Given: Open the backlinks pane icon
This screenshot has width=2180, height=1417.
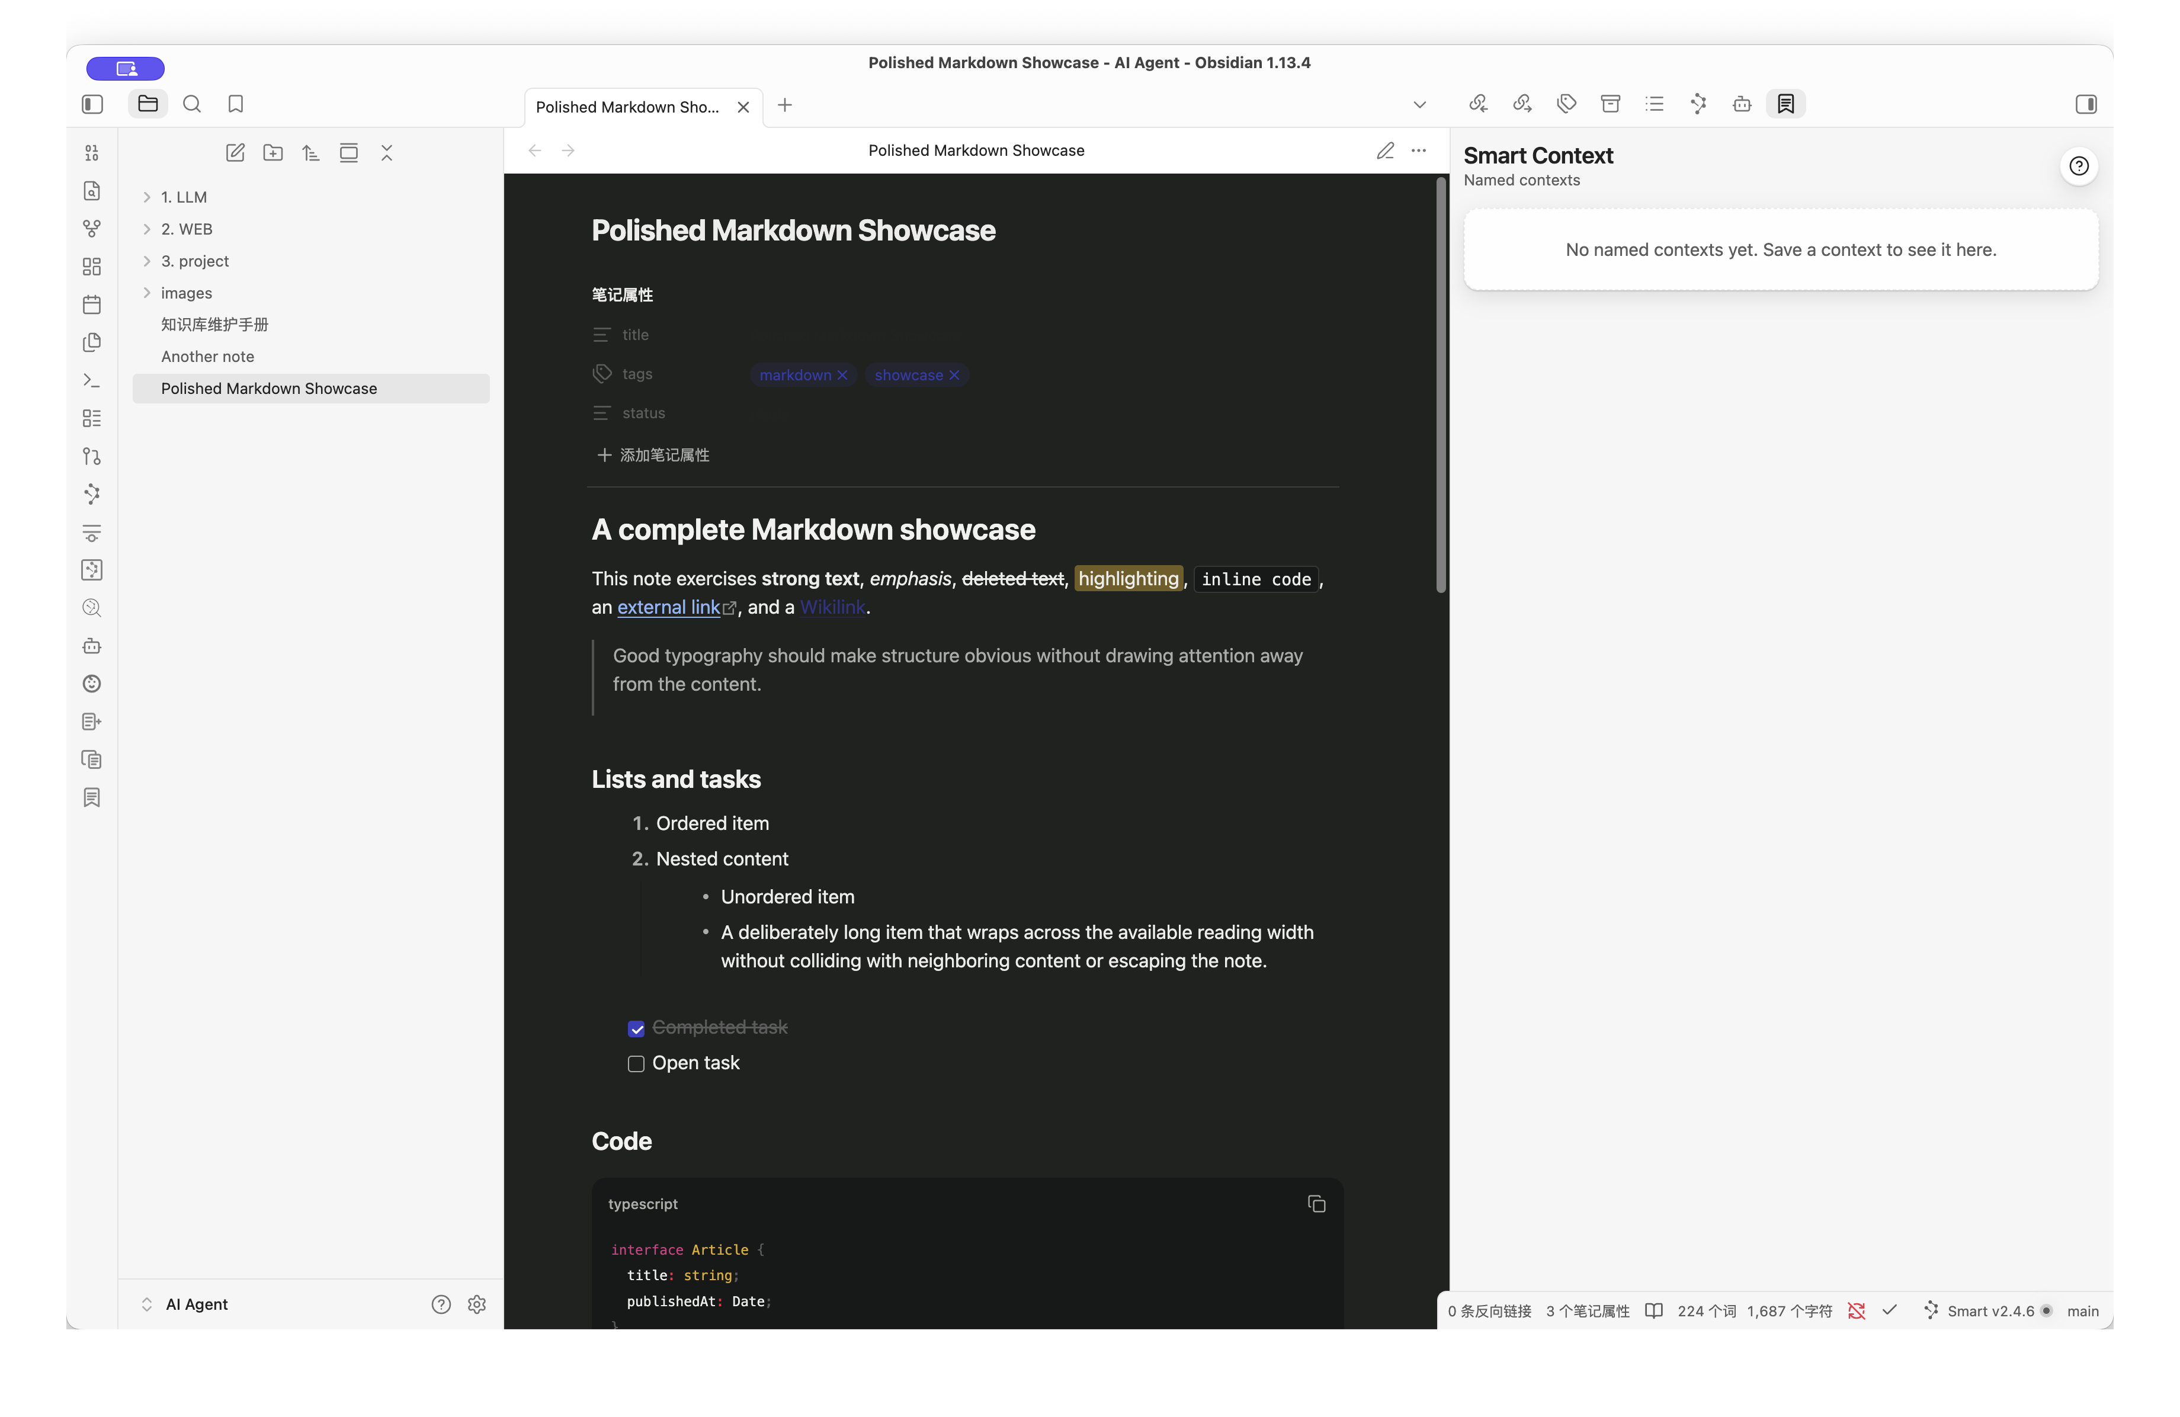Looking at the screenshot, I should (x=1479, y=104).
